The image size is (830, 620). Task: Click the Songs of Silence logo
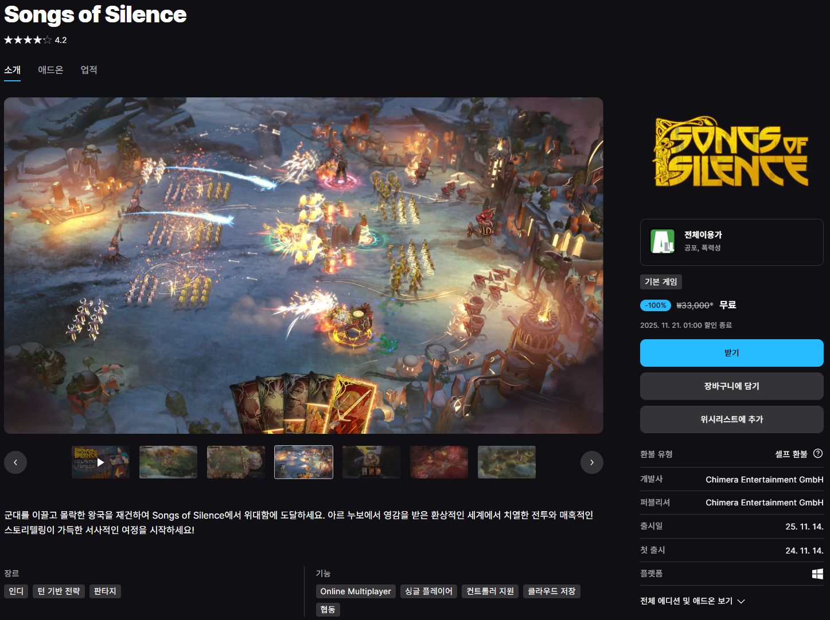(x=731, y=152)
